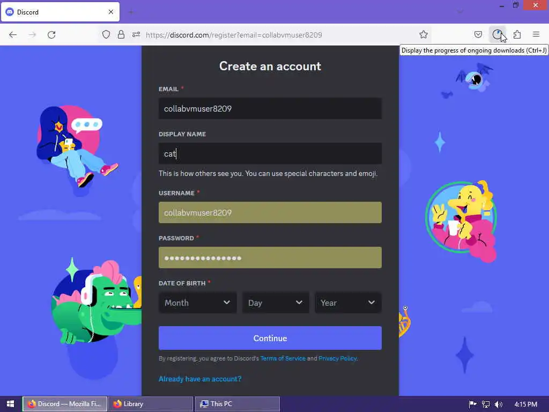Screen dimensions: 549x412
Task: Open Firefox application hamburger menu
Action: point(536,35)
